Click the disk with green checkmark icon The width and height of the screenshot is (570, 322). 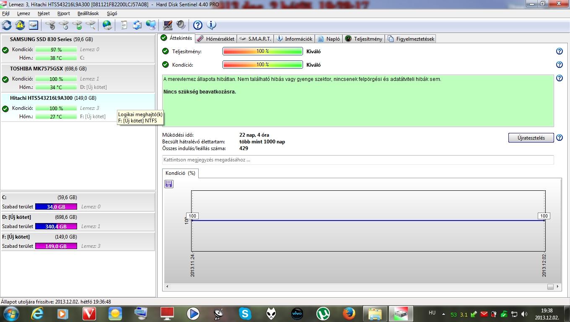(x=77, y=25)
